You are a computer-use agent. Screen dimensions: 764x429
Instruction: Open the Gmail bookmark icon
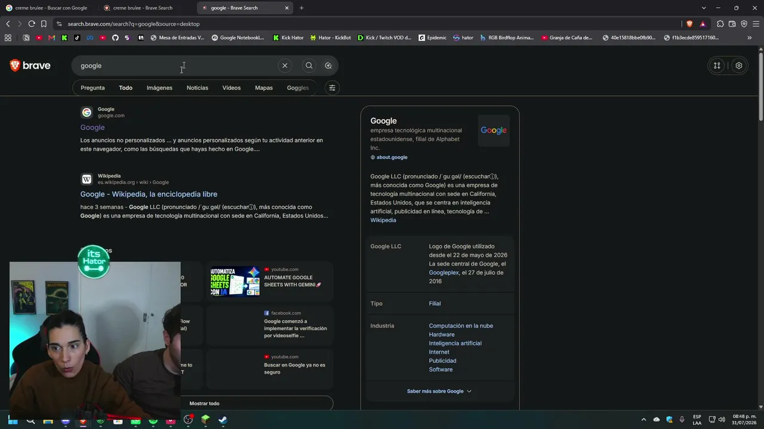pyautogui.click(x=52, y=38)
